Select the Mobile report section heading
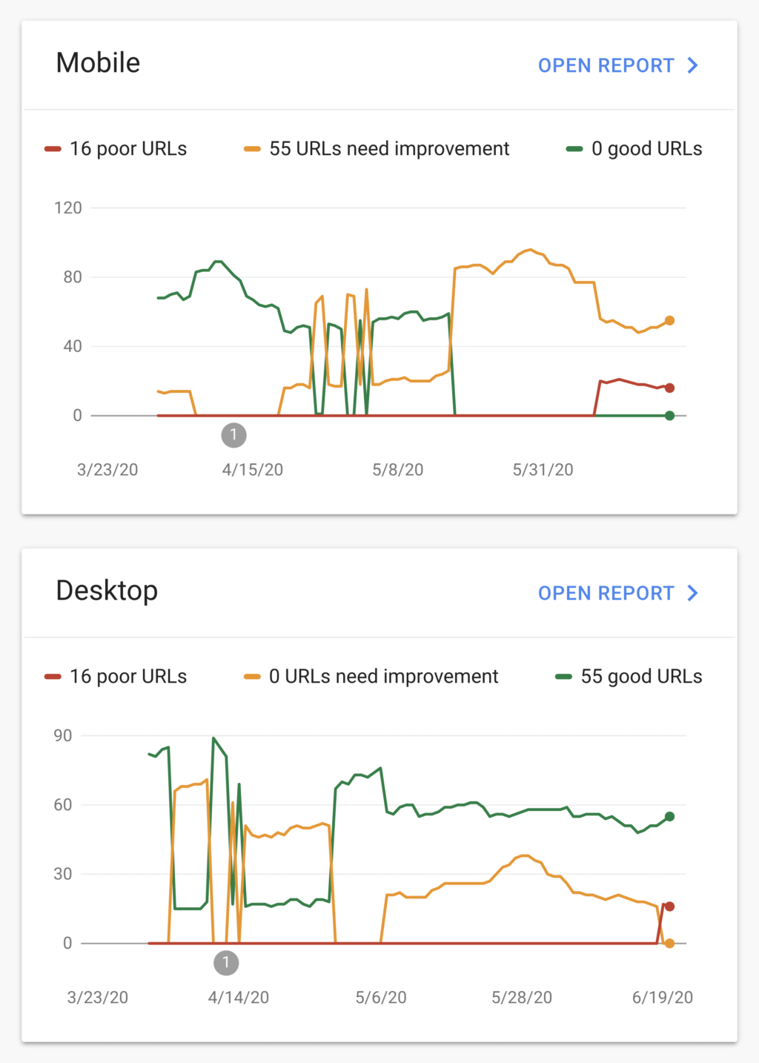The image size is (759, 1063). coord(98,63)
